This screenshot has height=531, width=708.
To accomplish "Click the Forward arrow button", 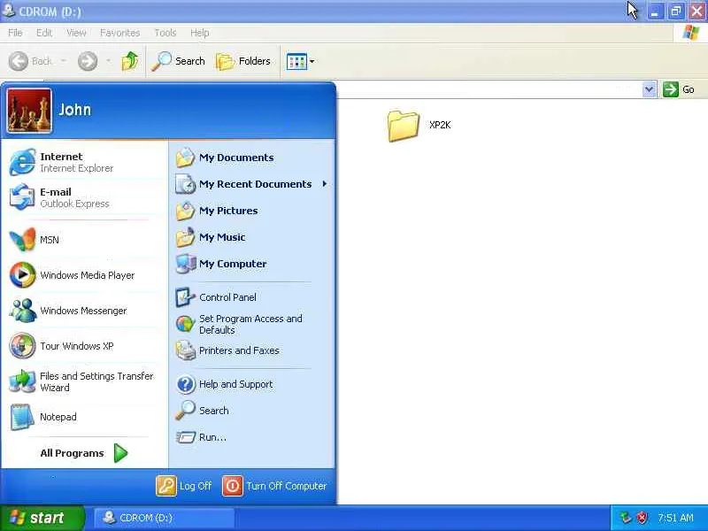I will [x=87, y=61].
